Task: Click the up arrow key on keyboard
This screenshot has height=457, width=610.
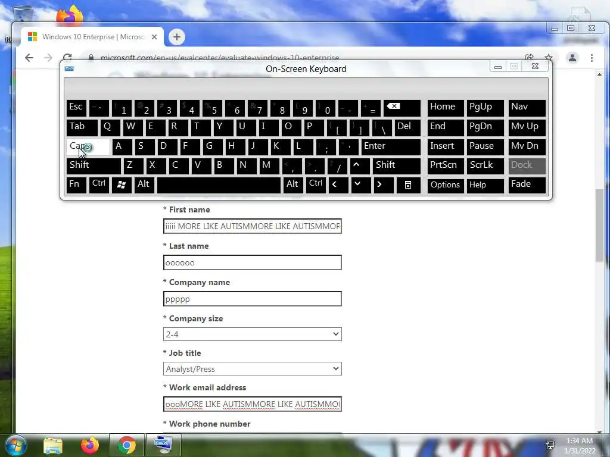Action: 360,166
